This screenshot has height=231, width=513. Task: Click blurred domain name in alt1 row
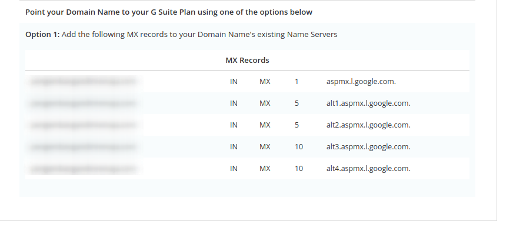[x=84, y=103]
